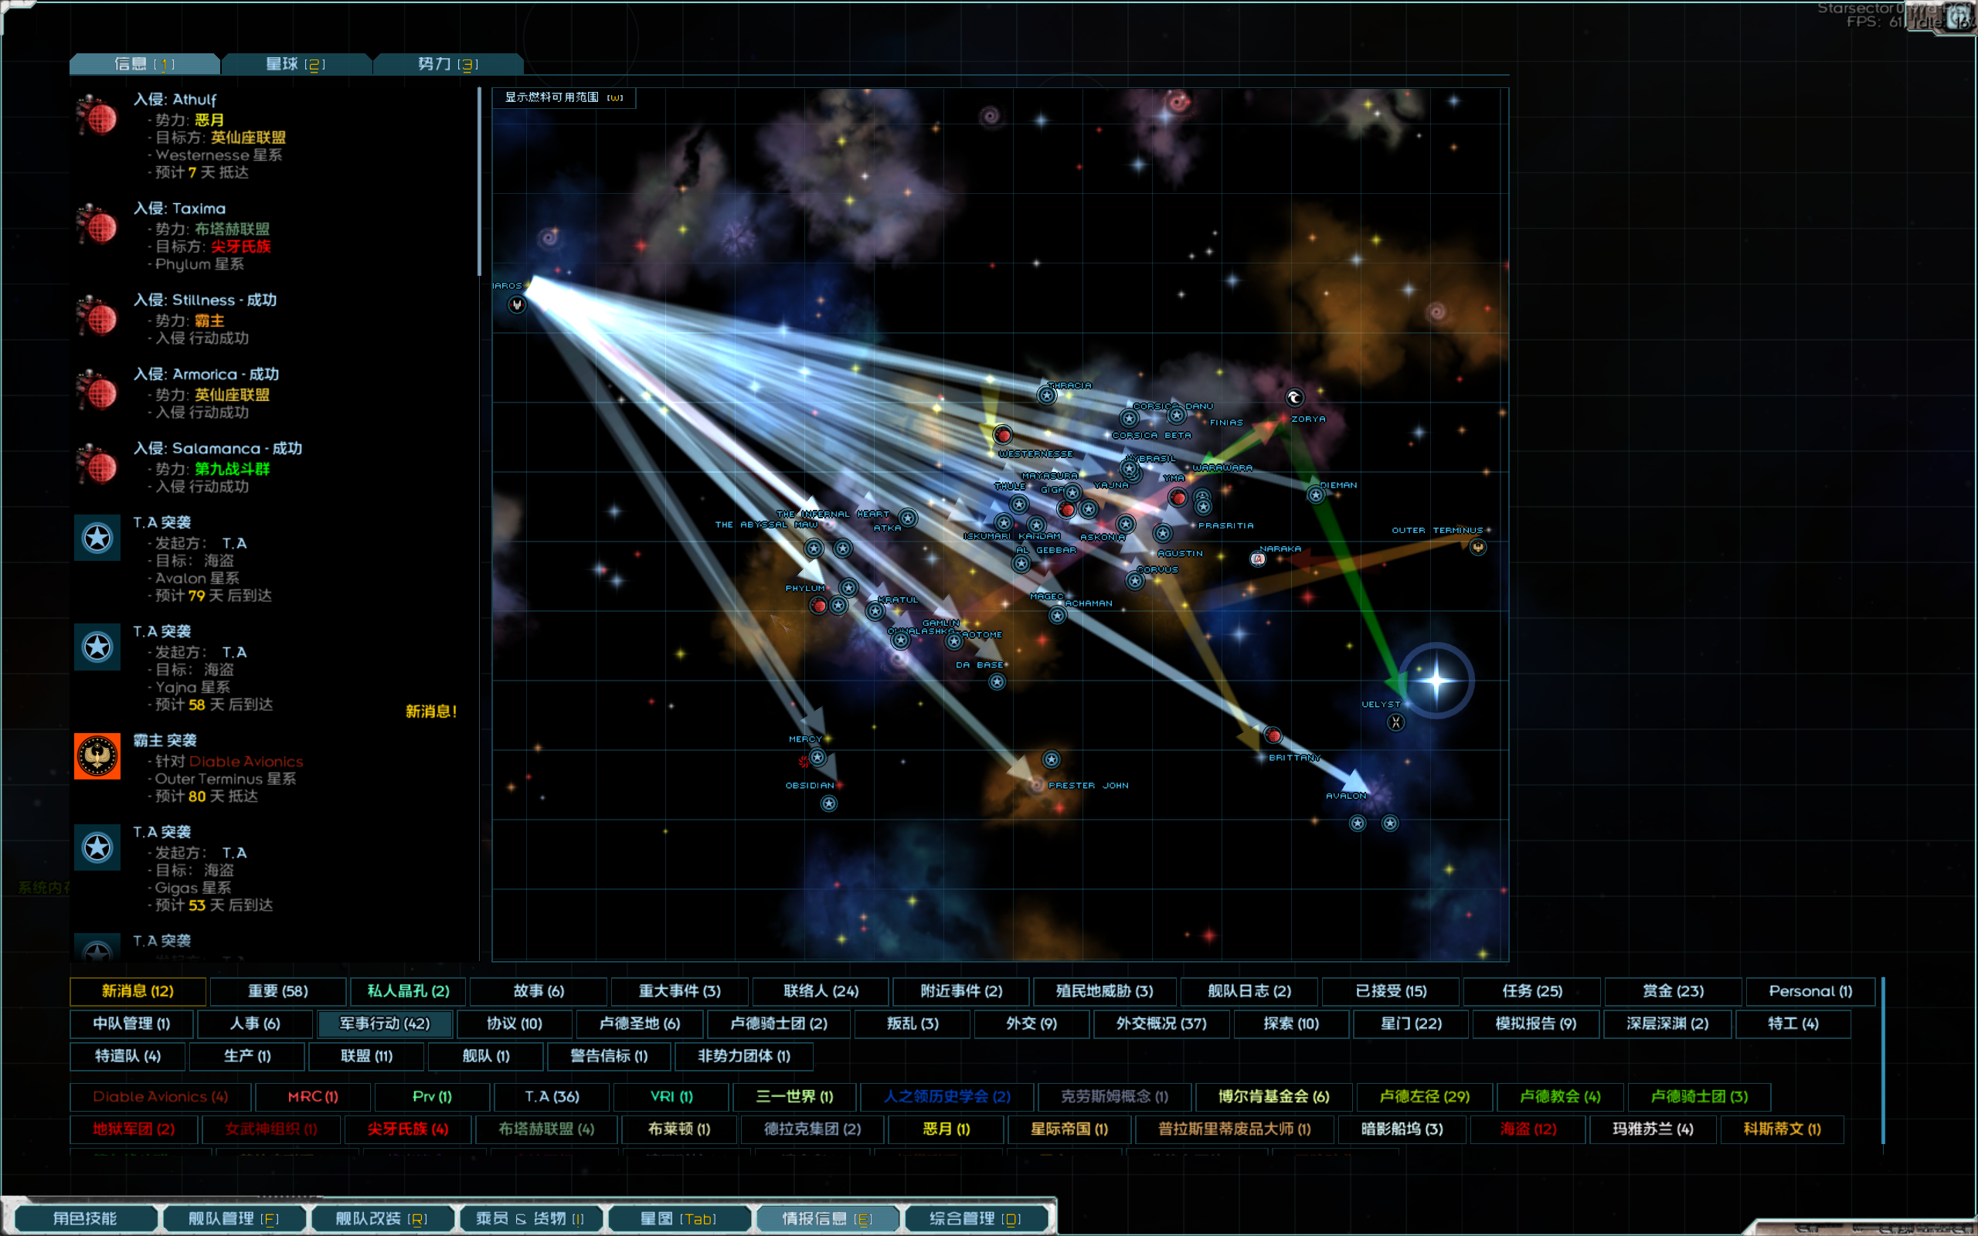Click the Stillness invasion planet icon
The width and height of the screenshot is (1978, 1236).
(97, 317)
